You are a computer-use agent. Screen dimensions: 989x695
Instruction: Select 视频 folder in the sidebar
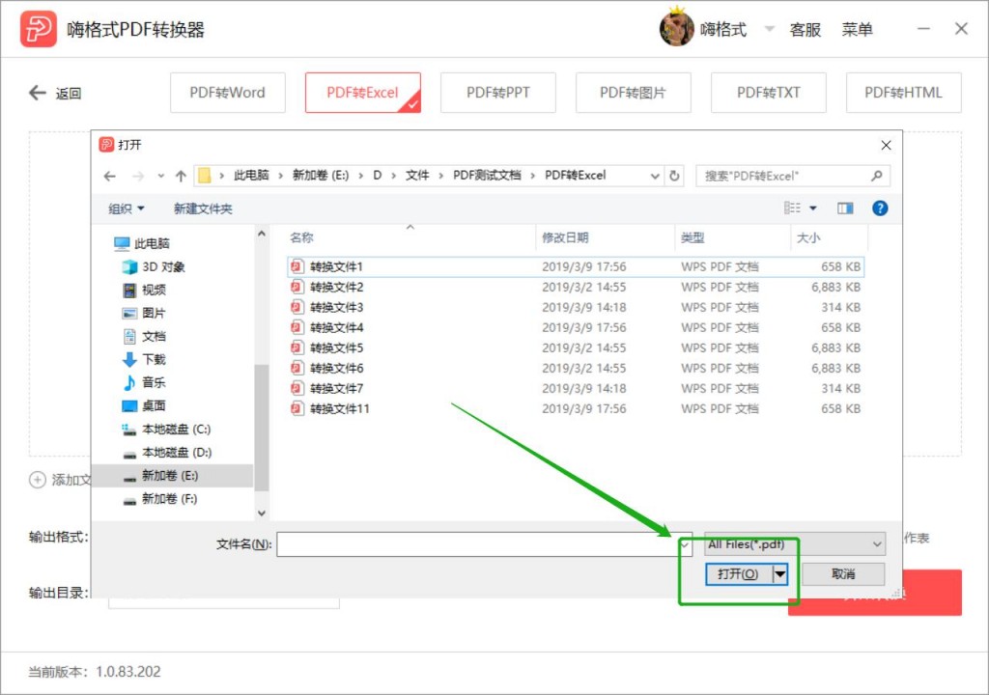pyautogui.click(x=144, y=291)
